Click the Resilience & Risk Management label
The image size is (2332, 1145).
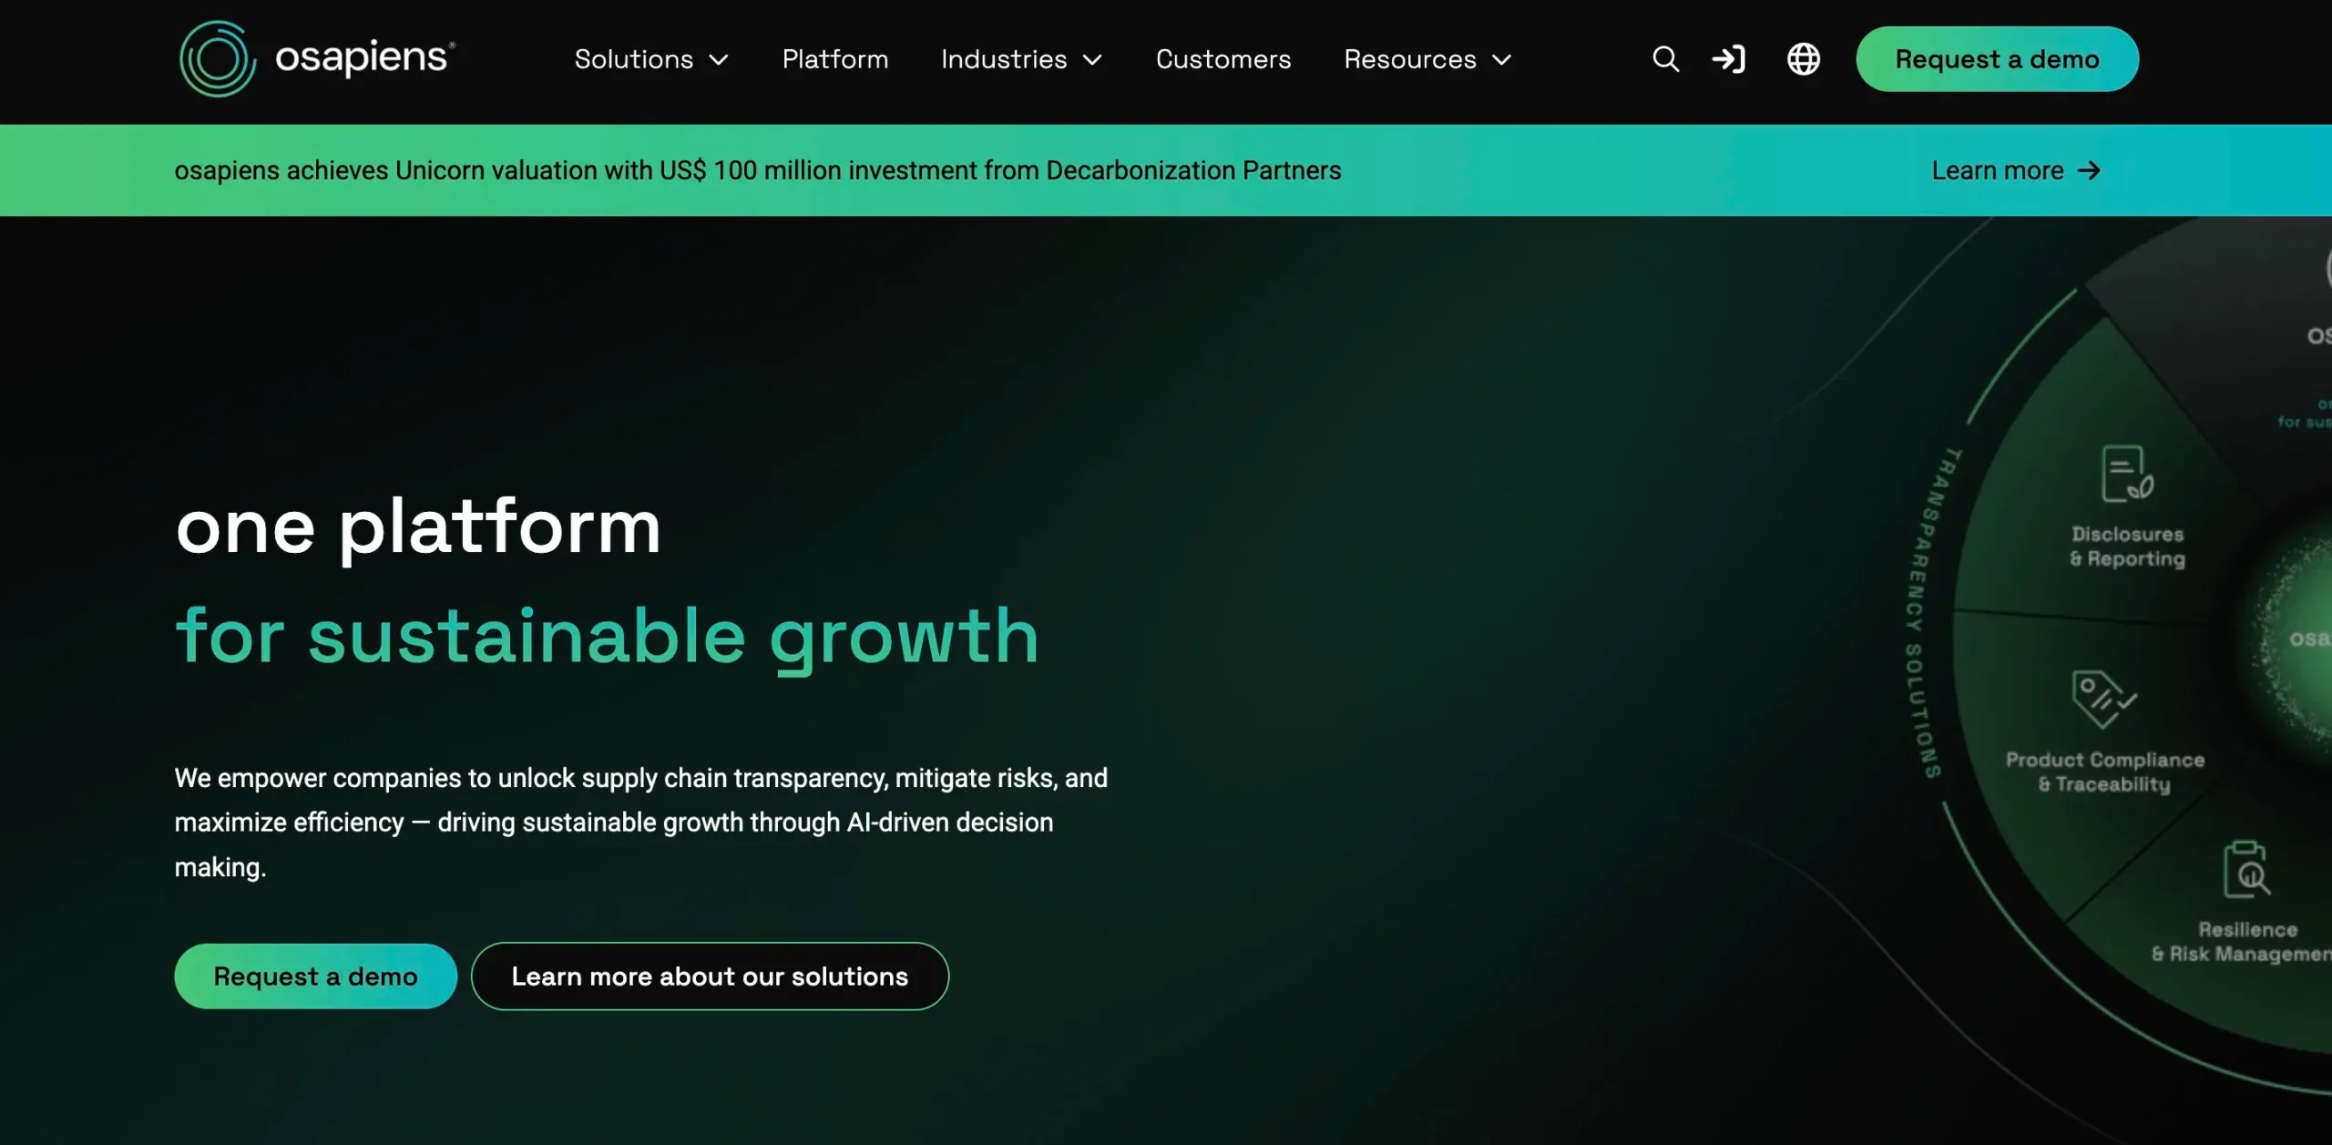2241,941
